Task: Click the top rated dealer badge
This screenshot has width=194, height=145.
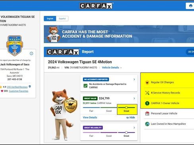Action: tap(14, 45)
